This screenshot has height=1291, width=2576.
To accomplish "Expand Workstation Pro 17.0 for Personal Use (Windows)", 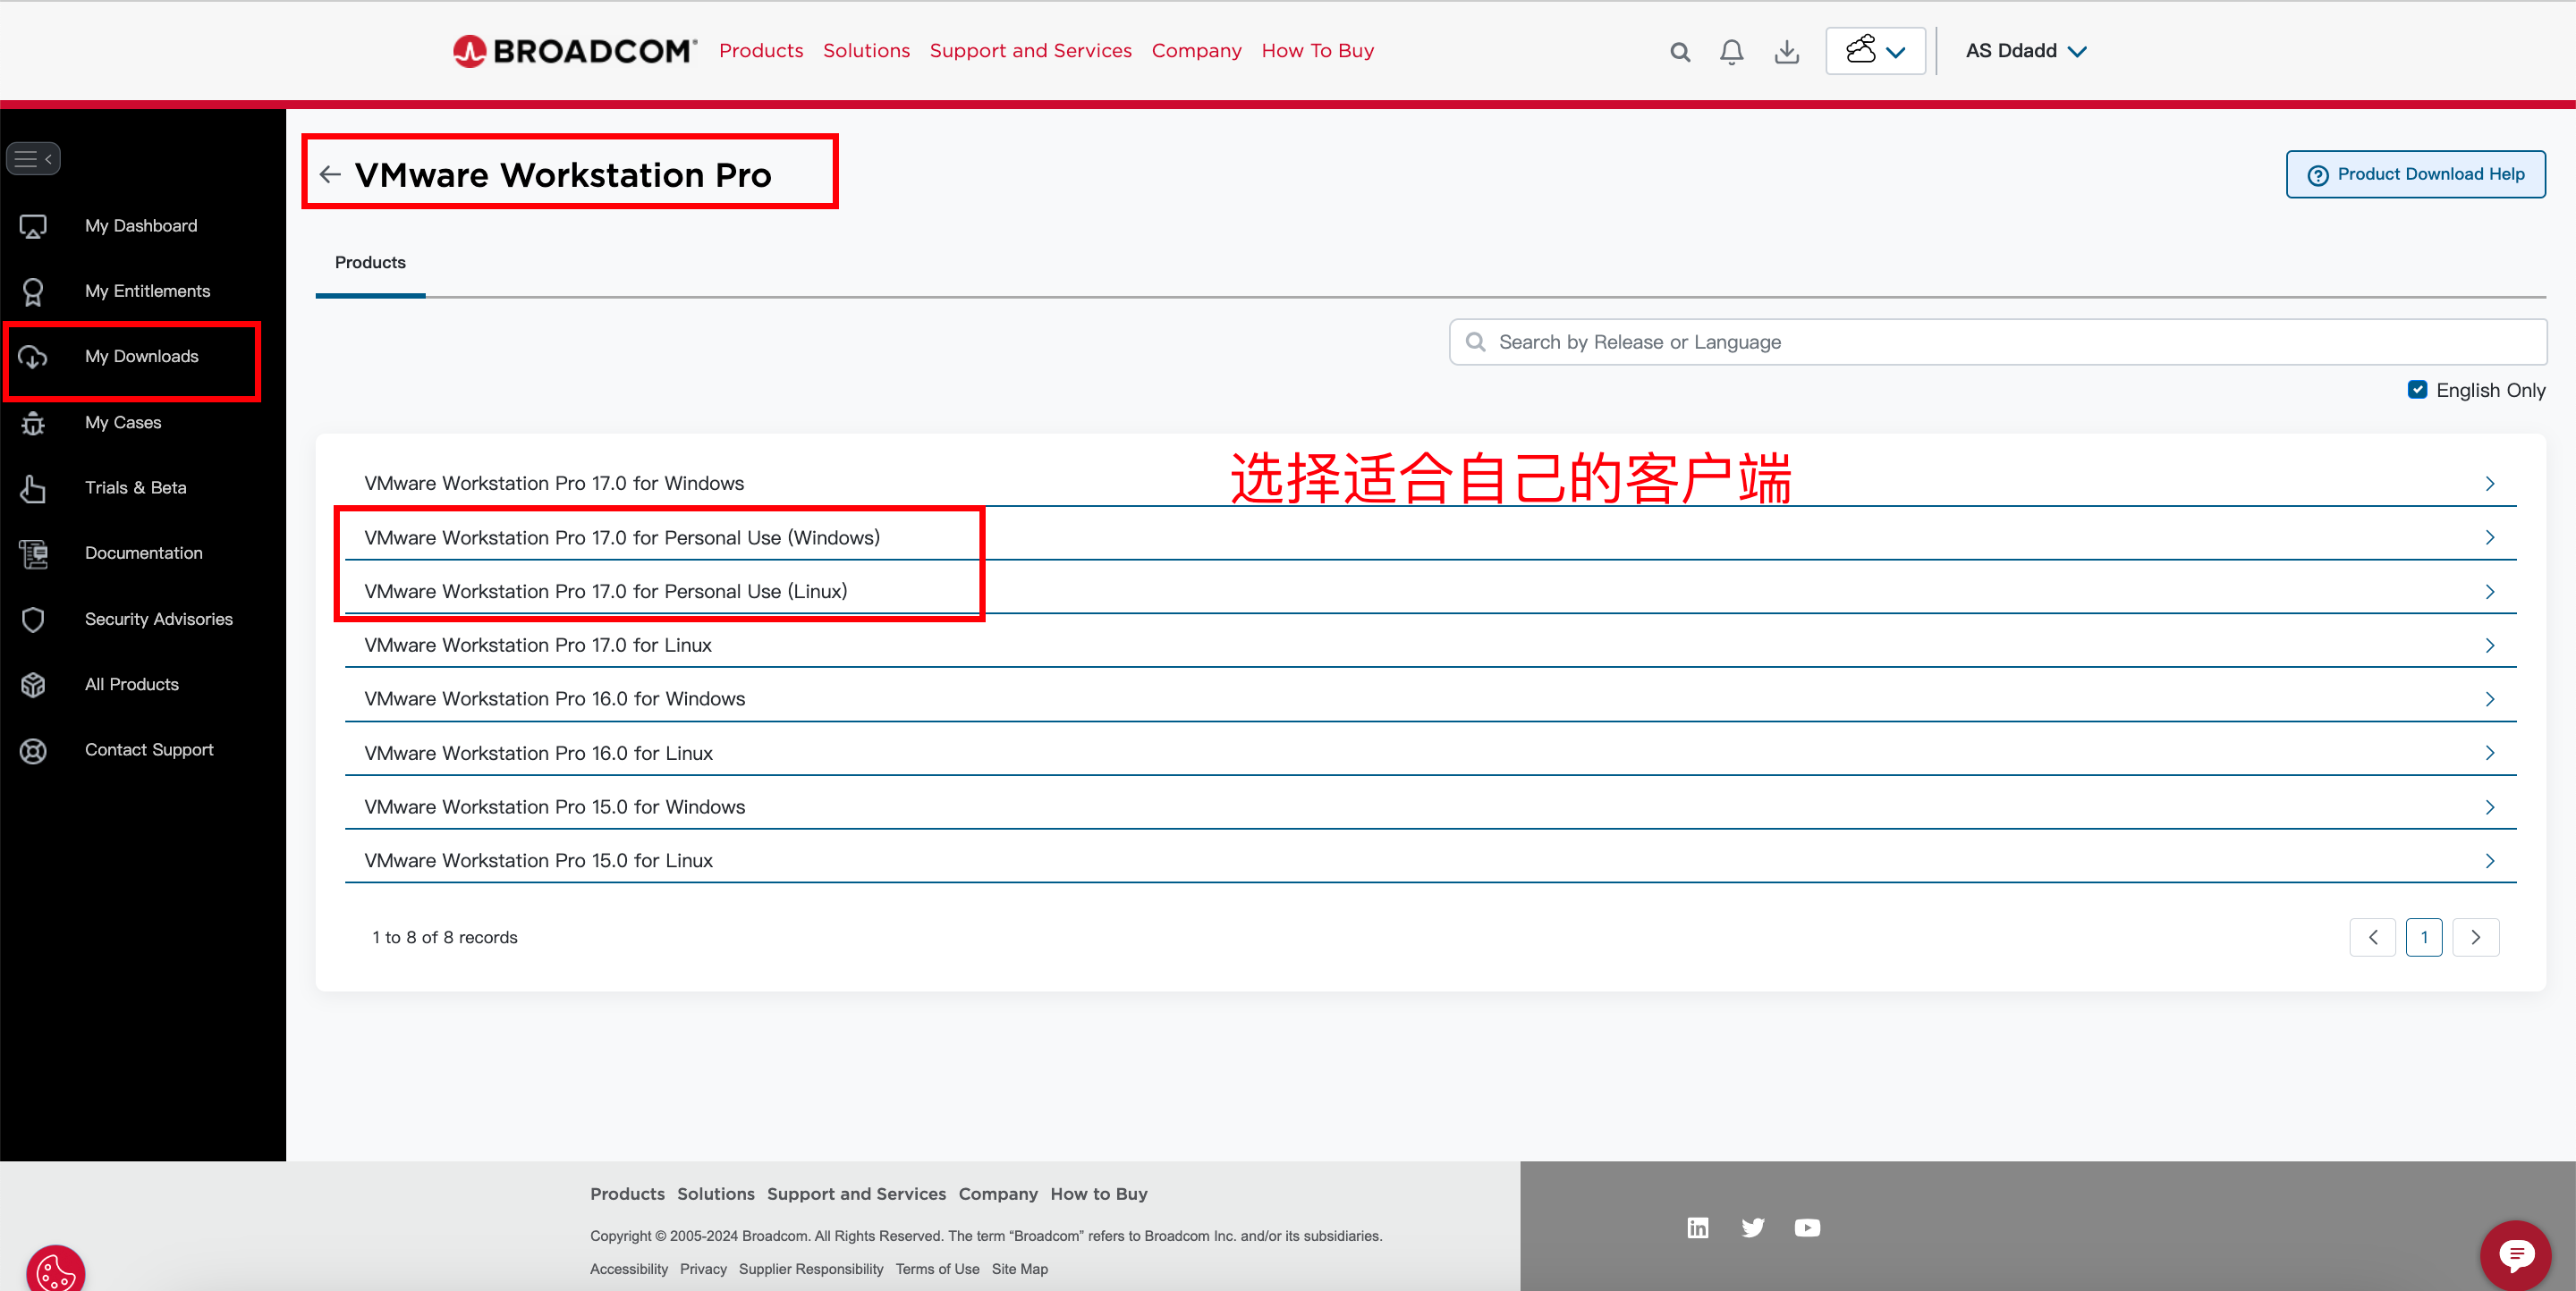I will 1430,537.
